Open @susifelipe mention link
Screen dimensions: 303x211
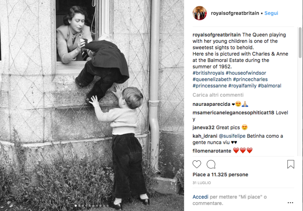(232, 136)
